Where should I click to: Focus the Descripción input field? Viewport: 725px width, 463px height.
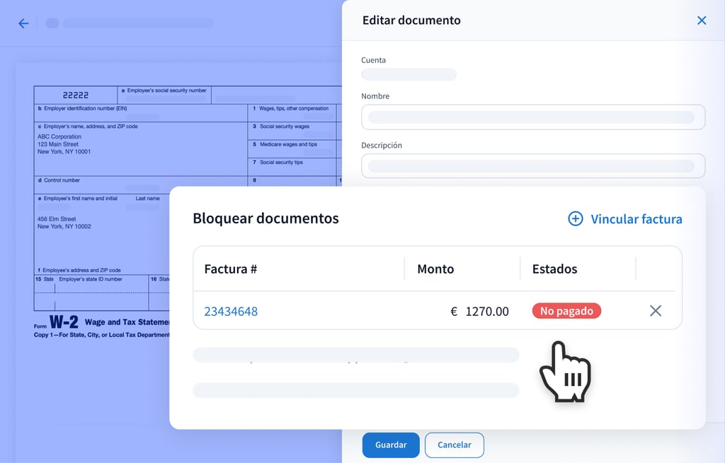coord(532,166)
